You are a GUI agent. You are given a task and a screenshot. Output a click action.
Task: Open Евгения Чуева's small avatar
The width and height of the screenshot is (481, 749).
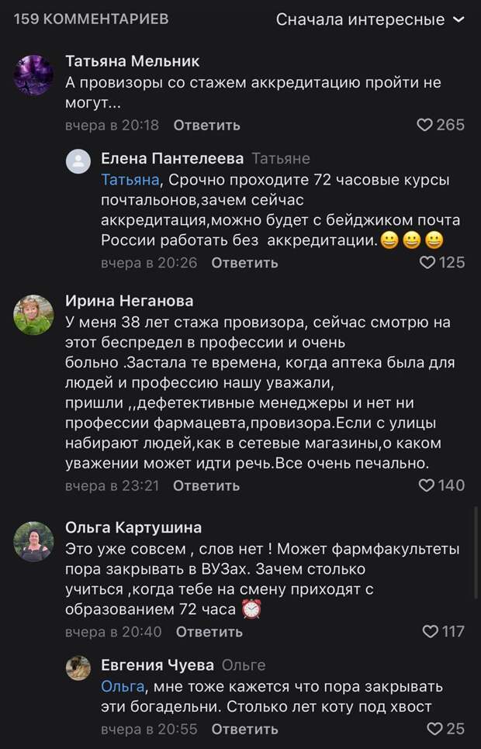pyautogui.click(x=78, y=668)
